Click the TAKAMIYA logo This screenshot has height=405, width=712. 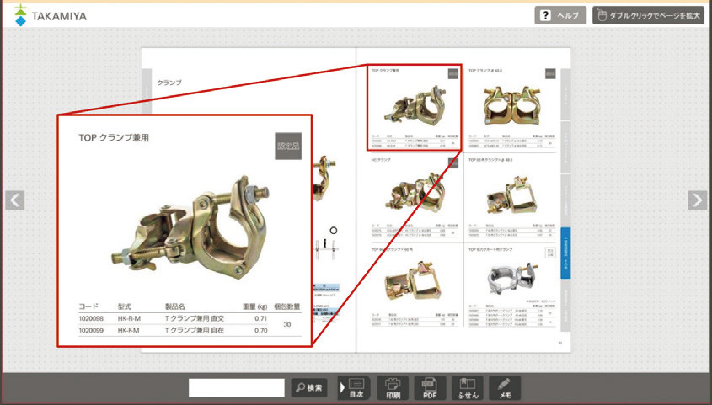point(51,15)
